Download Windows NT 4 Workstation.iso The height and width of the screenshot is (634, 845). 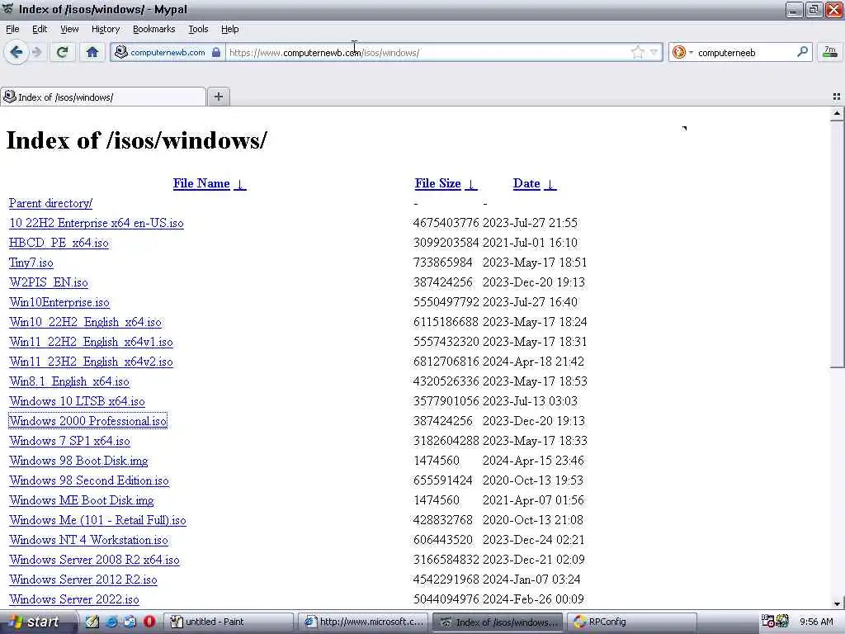tap(88, 540)
